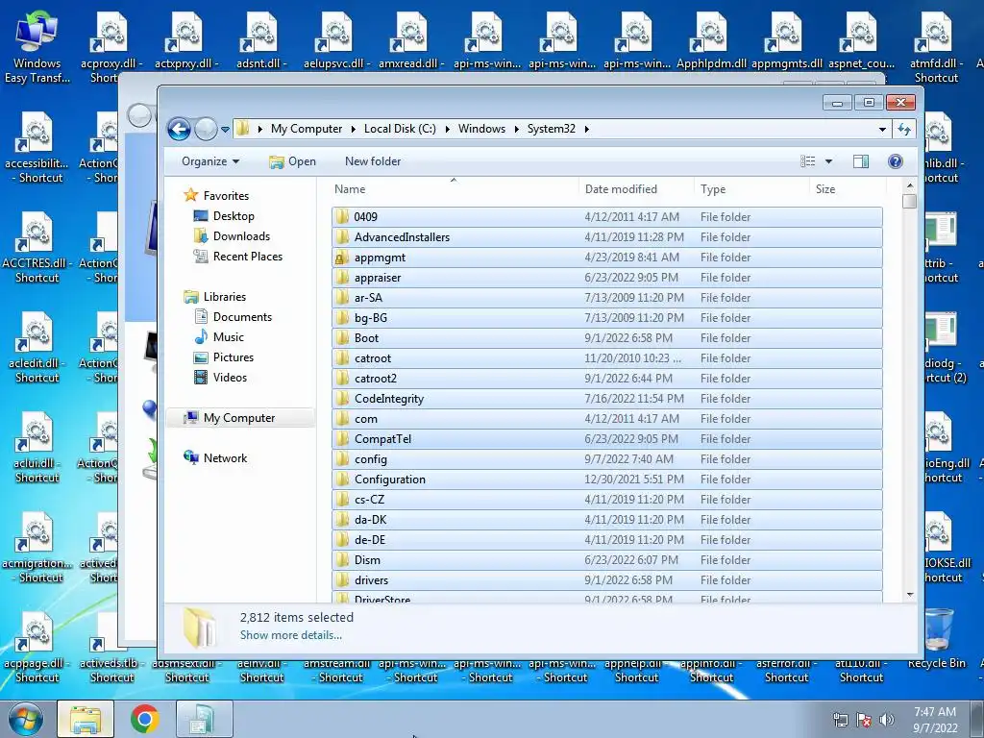This screenshot has height=738, width=984.
Task: Select the locked appmgmt folder icon
Action: coord(341,258)
